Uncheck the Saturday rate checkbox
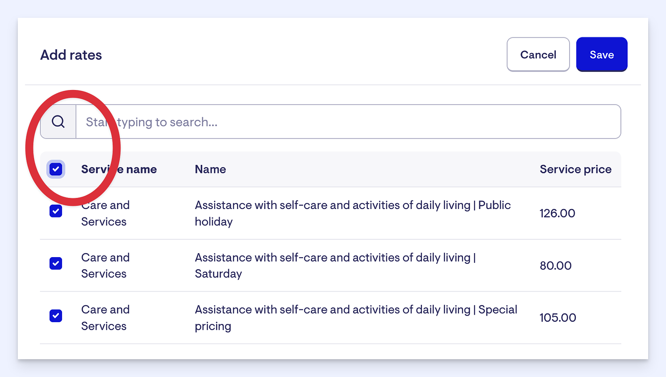This screenshot has height=377, width=666. 56,263
